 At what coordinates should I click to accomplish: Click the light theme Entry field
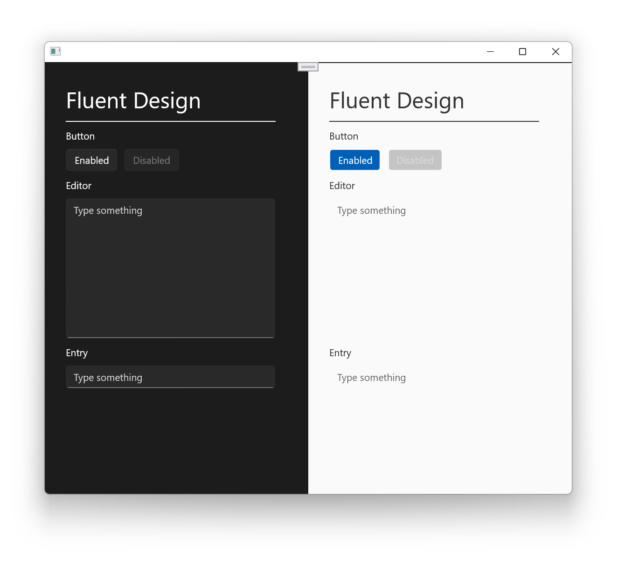[433, 377]
